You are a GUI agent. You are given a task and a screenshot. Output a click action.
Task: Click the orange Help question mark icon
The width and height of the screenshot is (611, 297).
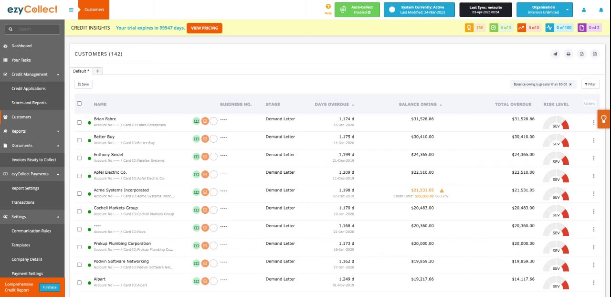click(x=328, y=7)
